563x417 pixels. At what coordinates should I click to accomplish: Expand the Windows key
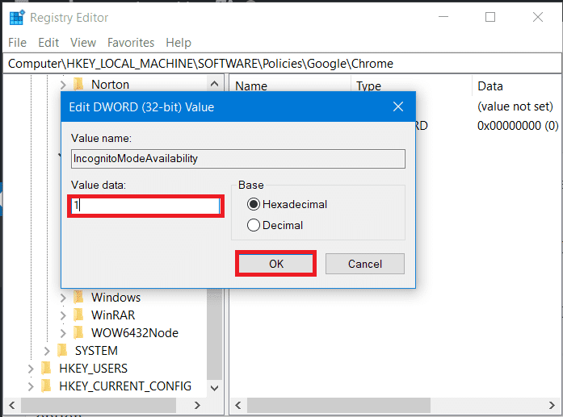click(x=63, y=298)
